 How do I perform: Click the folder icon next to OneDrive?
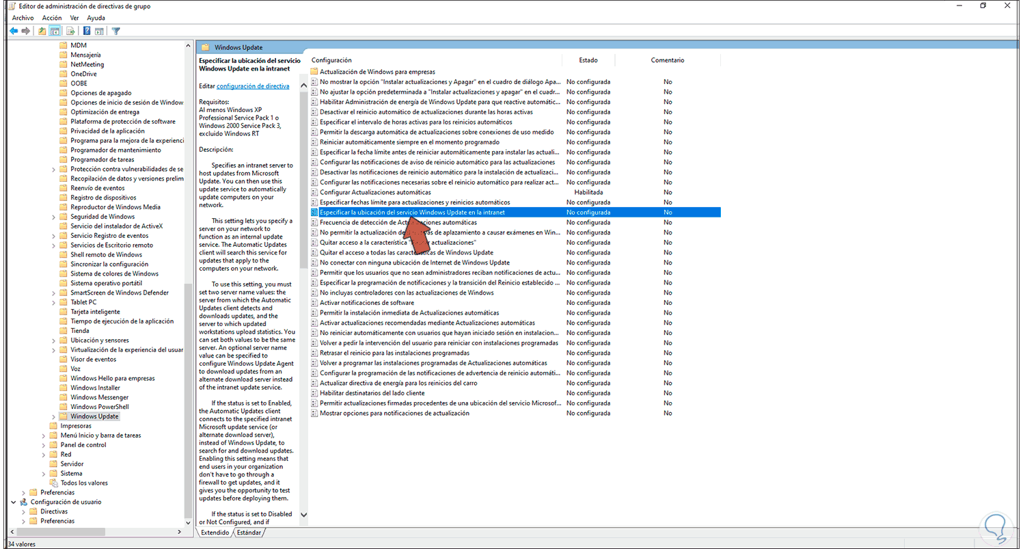coord(64,74)
